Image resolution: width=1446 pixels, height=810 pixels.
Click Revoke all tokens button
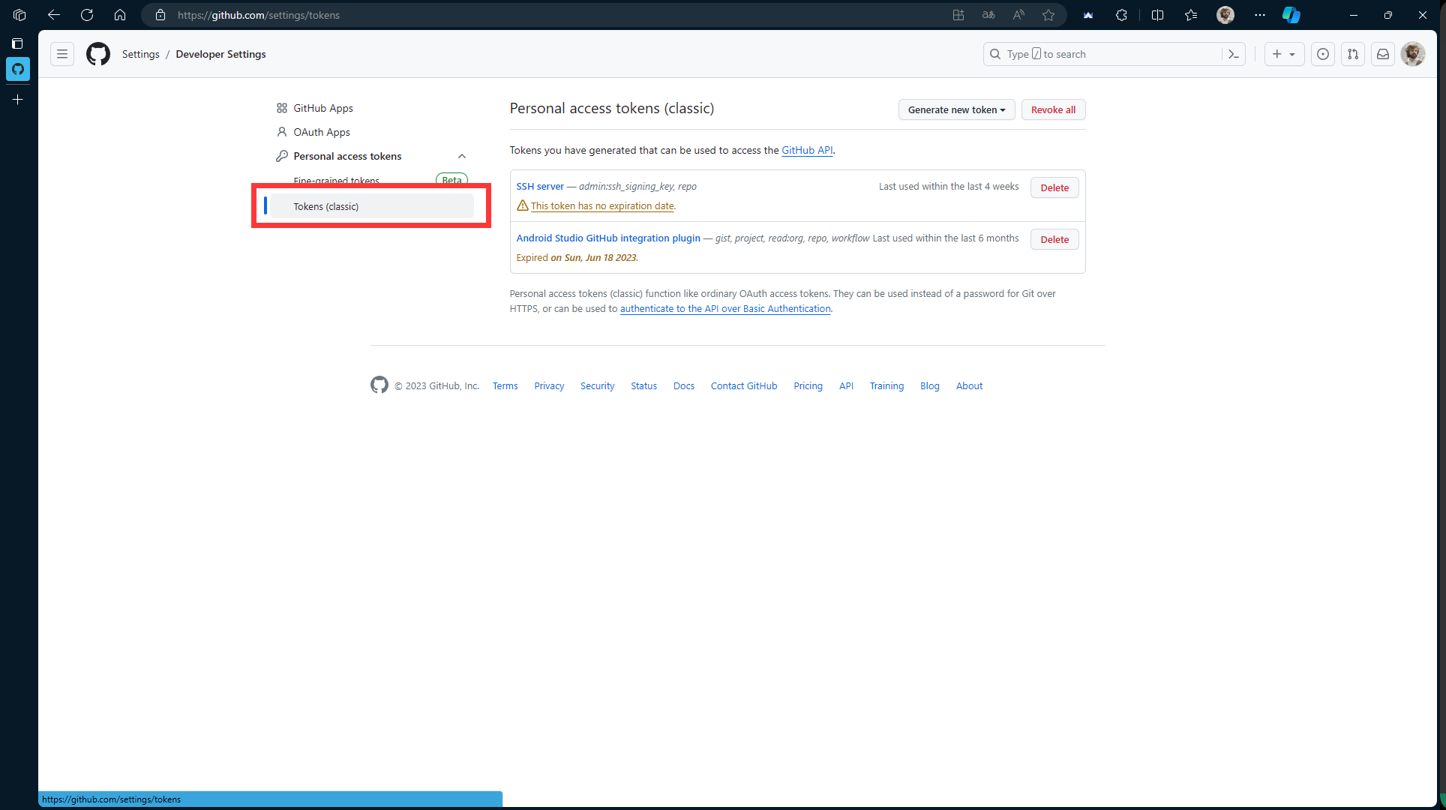click(x=1053, y=109)
